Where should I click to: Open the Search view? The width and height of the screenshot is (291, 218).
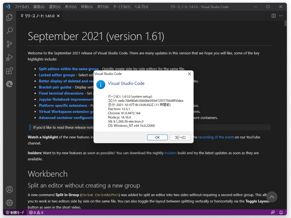[9, 31]
